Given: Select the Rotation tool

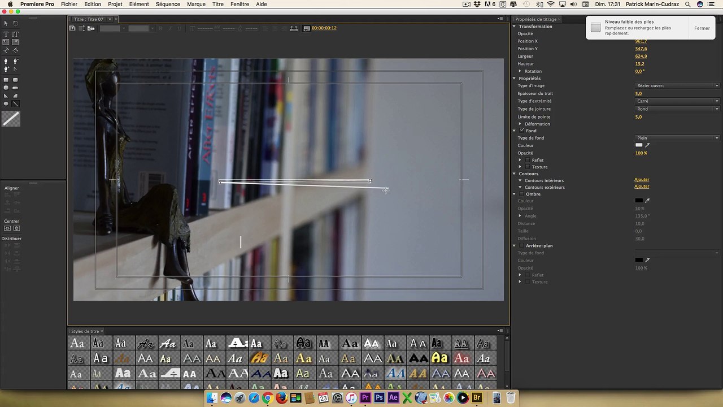Looking at the screenshot, I should click(15, 23).
